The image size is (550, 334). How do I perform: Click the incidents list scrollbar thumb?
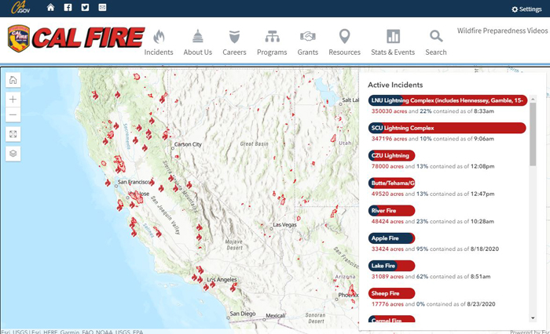[533, 134]
